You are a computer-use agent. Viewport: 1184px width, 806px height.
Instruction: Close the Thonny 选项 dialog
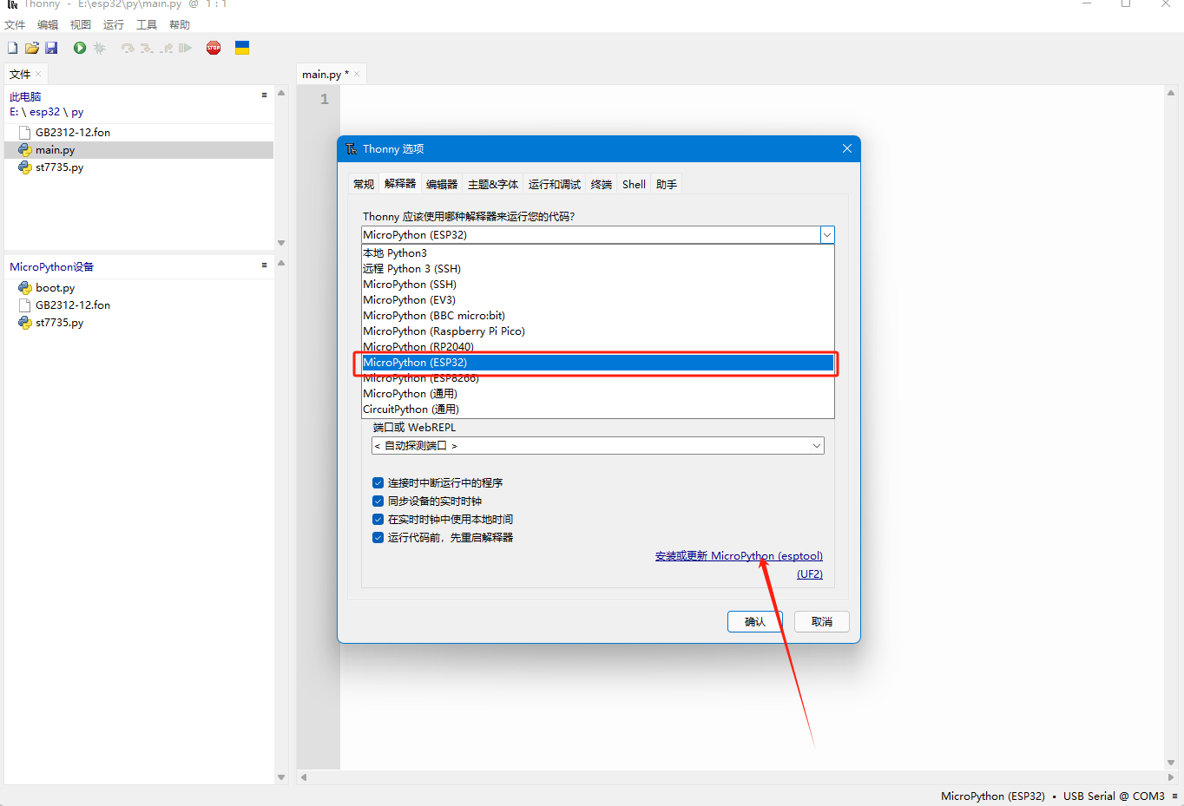point(847,148)
